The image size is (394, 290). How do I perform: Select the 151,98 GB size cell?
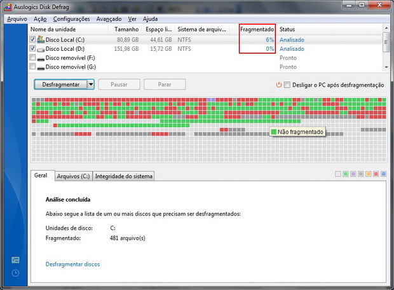pyautogui.click(x=126, y=49)
